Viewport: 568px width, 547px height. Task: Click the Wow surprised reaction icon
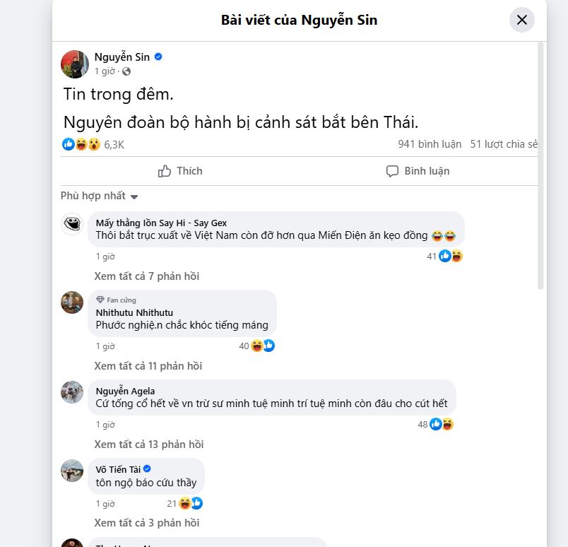click(x=93, y=144)
